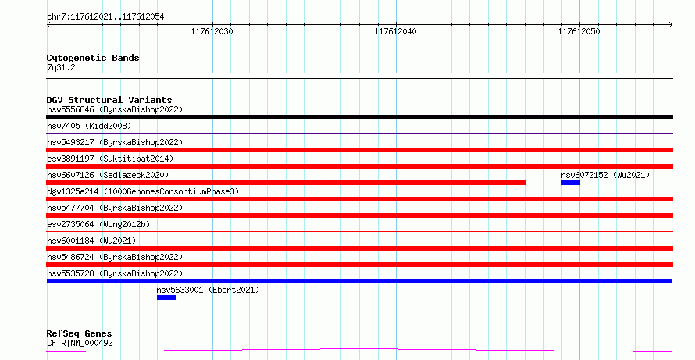Click the red bar under esv3891197
Image resolution: width=695 pixels, height=360 pixels.
click(x=359, y=166)
